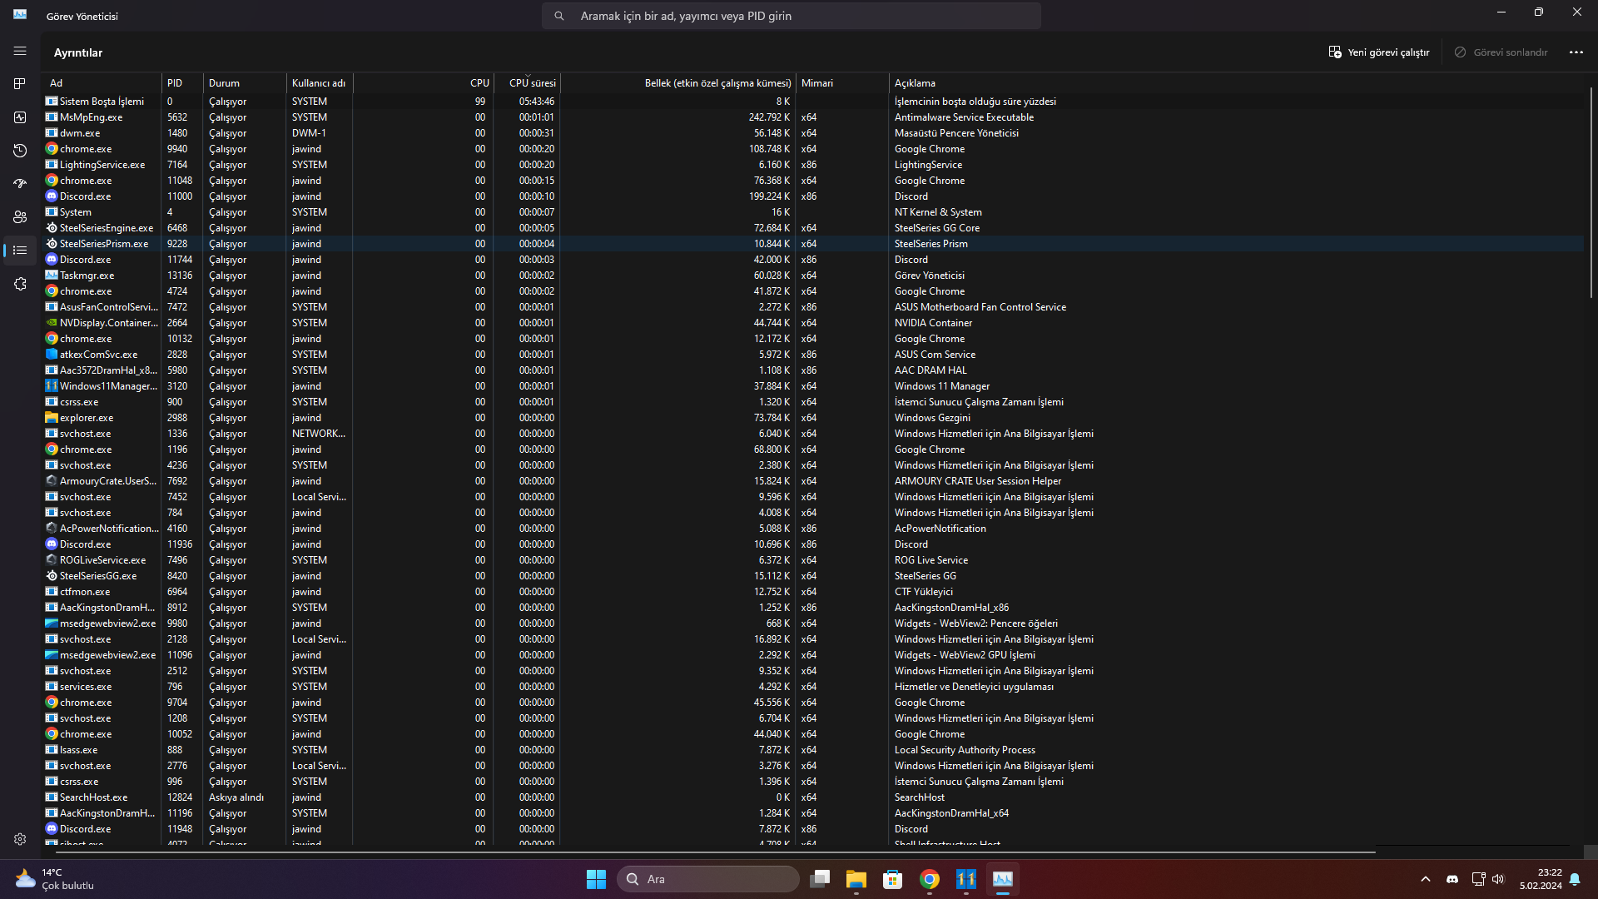
Task: Click Görevi sonlandır button
Action: (1501, 52)
